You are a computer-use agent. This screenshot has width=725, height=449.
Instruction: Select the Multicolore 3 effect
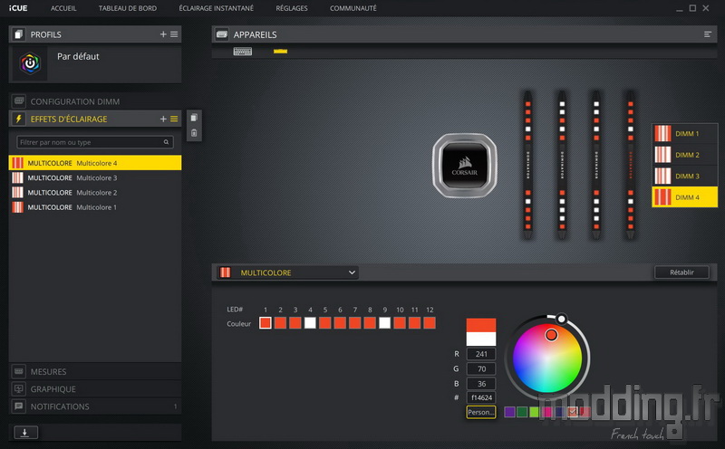(95, 177)
